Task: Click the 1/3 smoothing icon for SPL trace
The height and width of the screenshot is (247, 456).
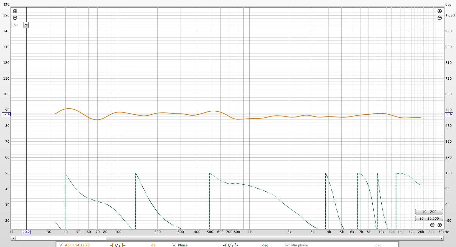Action: pos(117,245)
